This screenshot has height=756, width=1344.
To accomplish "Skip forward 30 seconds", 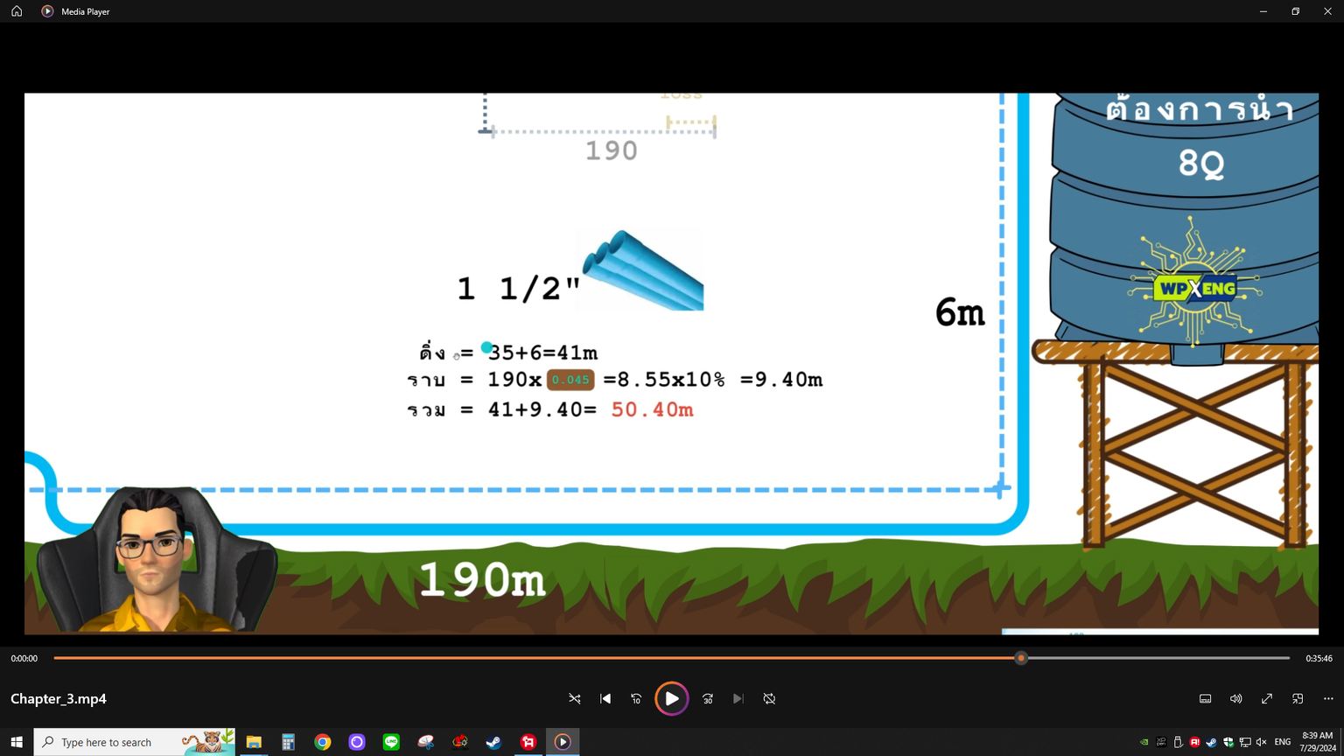I will tap(708, 699).
